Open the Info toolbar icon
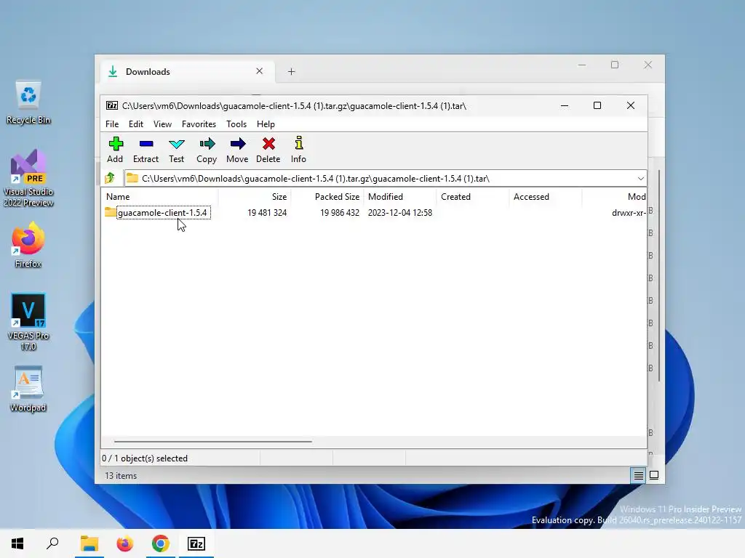The width and height of the screenshot is (745, 558). pyautogui.click(x=299, y=143)
